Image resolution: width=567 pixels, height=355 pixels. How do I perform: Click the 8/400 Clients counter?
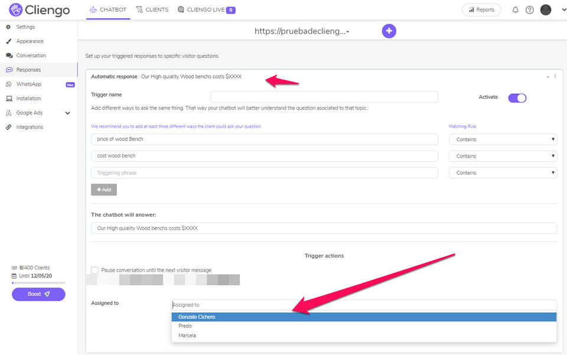[34, 268]
